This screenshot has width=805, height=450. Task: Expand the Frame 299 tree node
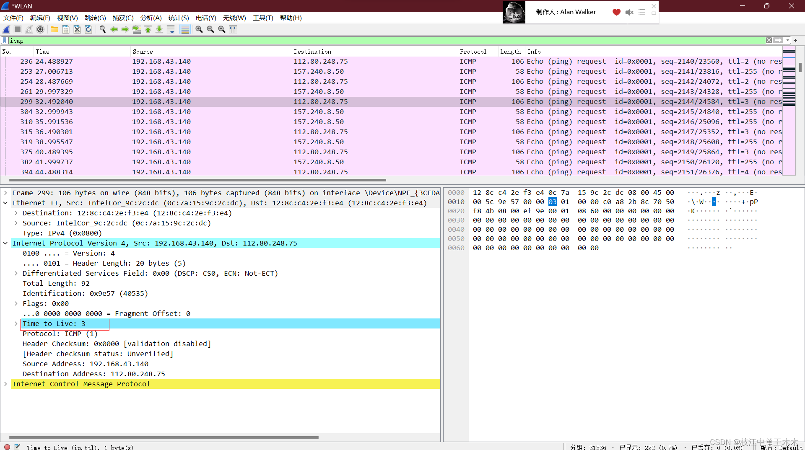point(5,193)
